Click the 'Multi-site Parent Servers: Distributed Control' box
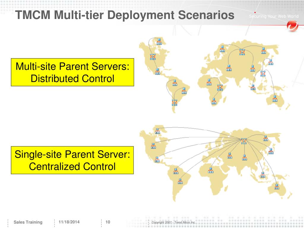 [x=72, y=72]
